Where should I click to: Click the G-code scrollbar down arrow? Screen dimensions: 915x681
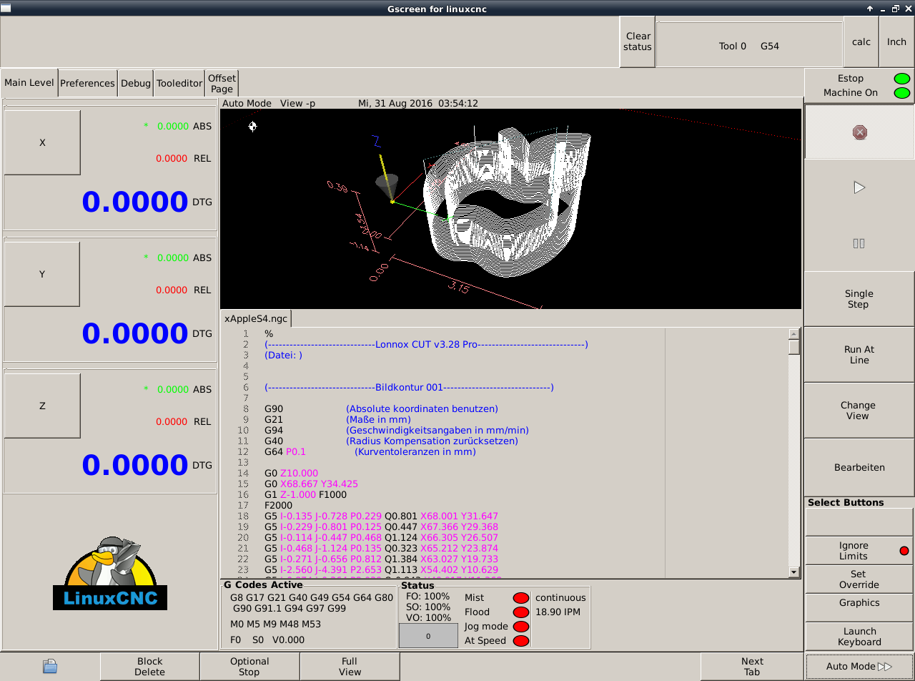[794, 572]
